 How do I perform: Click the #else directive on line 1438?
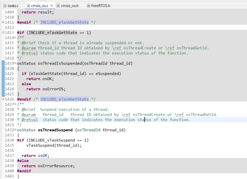click(x=23, y=161)
